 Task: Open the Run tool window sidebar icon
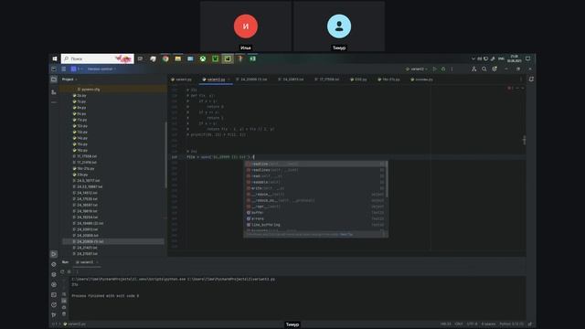[x=54, y=254]
